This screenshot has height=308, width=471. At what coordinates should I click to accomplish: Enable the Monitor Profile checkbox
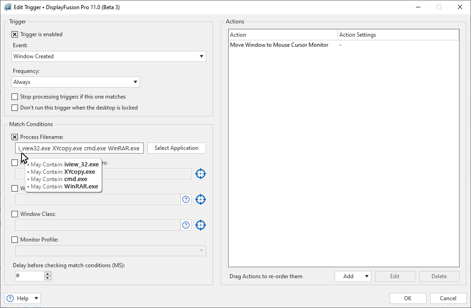click(x=15, y=240)
